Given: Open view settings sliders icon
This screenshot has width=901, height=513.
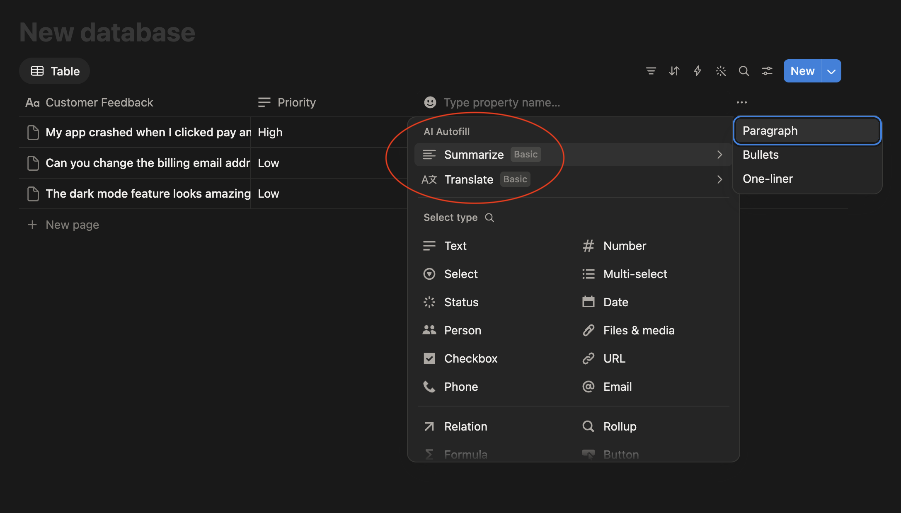Looking at the screenshot, I should pyautogui.click(x=767, y=71).
